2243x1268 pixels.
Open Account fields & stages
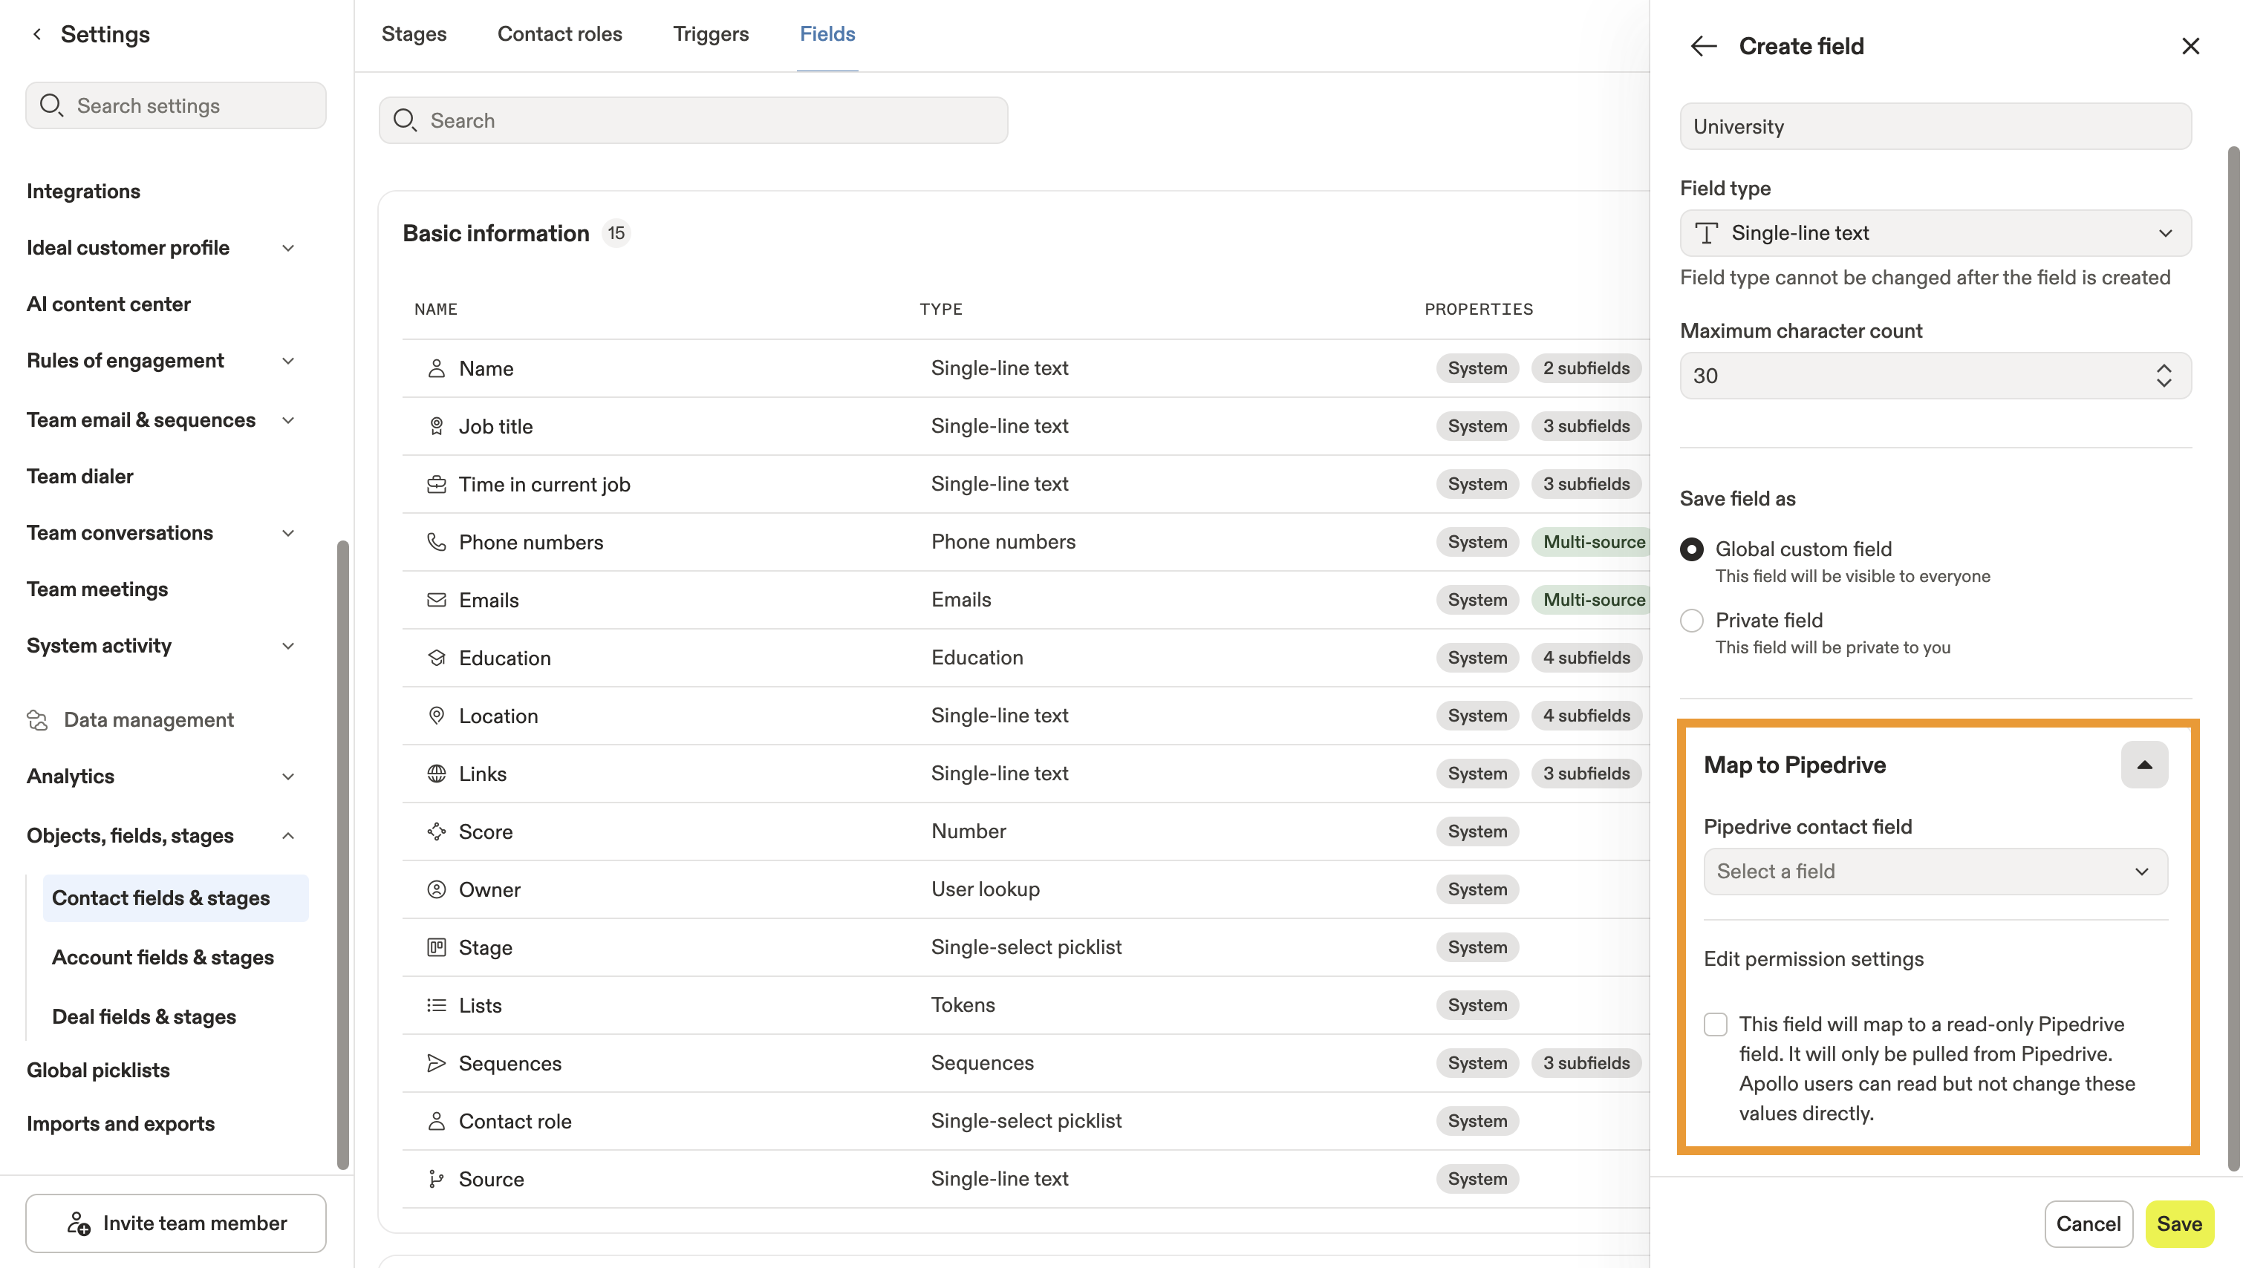pos(163,957)
